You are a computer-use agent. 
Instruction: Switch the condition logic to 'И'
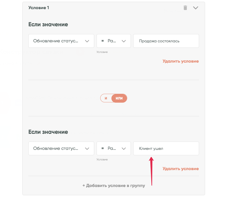pos(106,98)
